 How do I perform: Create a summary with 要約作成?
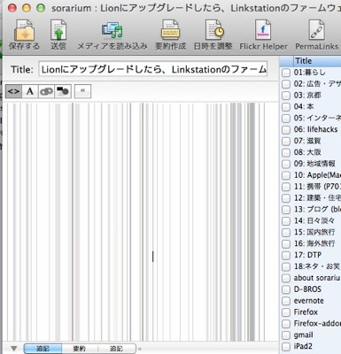tap(170, 30)
